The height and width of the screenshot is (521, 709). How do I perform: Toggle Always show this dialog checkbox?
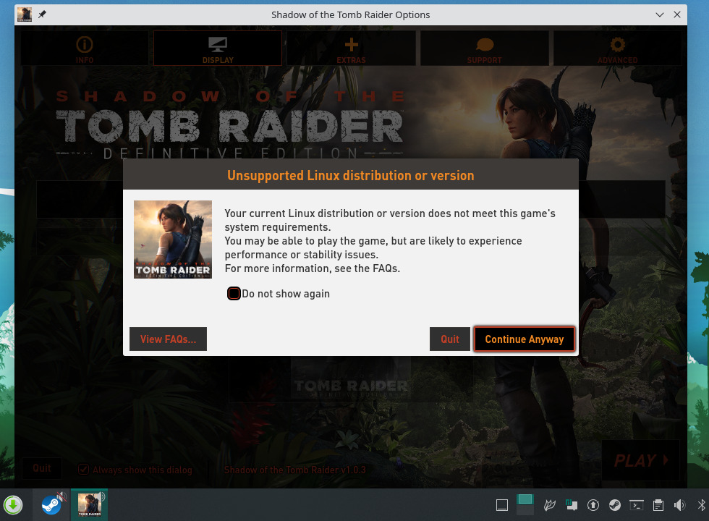tap(83, 470)
